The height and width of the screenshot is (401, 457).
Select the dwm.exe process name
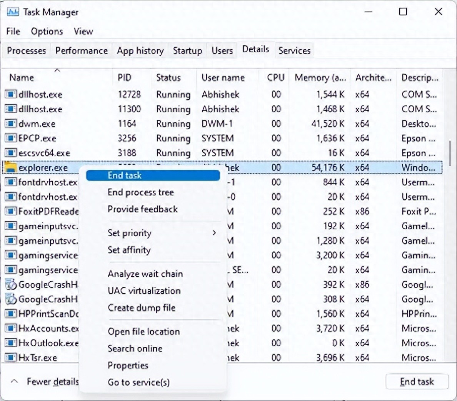pos(37,124)
